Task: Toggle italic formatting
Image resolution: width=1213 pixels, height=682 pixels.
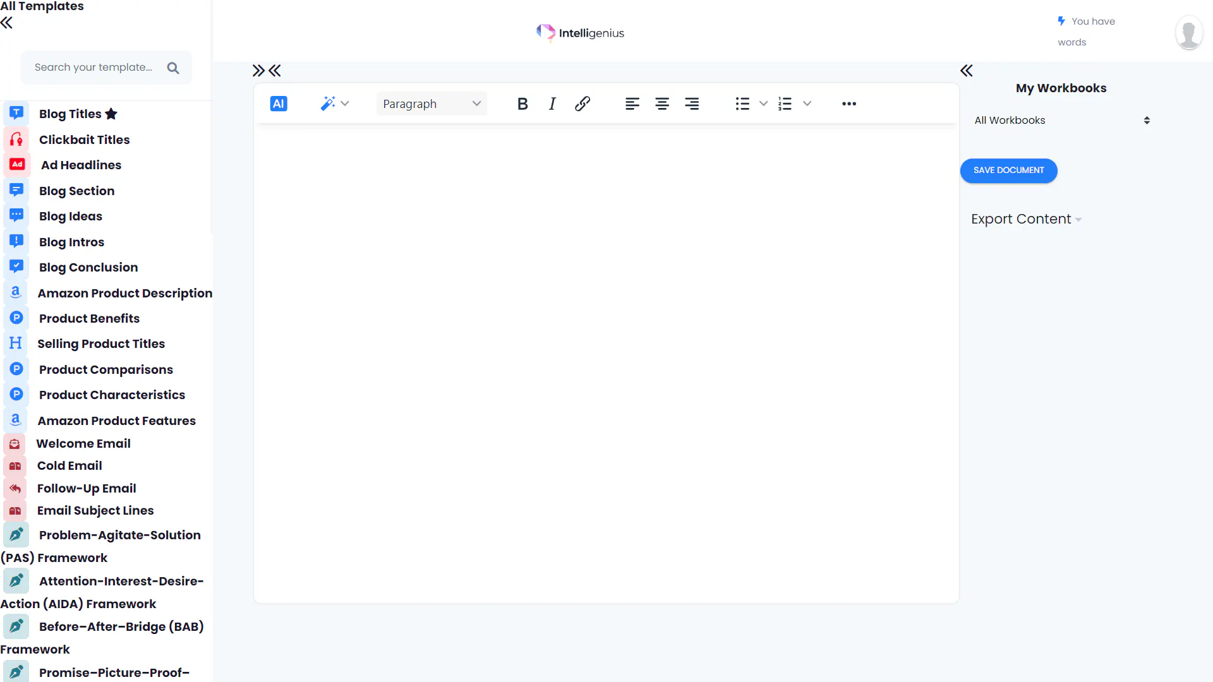Action: pos(552,104)
